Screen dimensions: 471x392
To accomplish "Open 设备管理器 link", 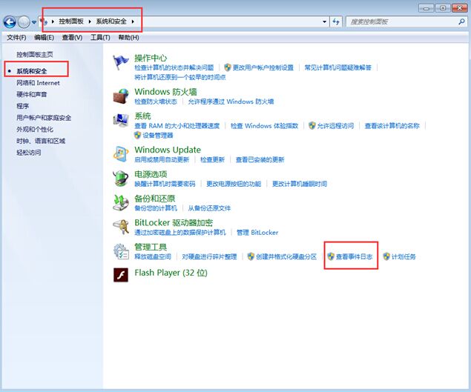I will tap(158, 136).
